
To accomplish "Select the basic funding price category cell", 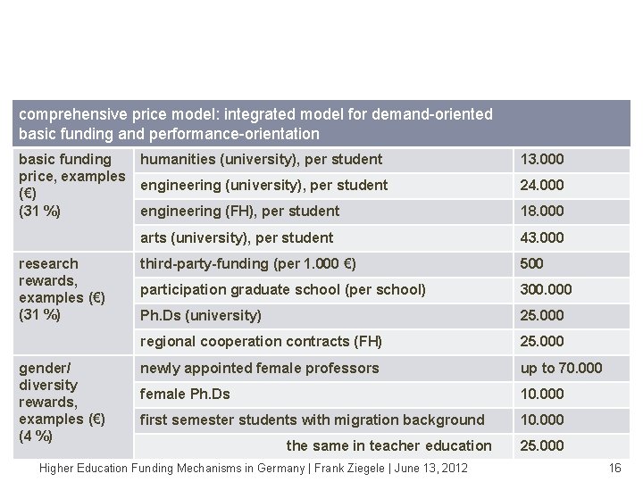I will click(x=71, y=185).
